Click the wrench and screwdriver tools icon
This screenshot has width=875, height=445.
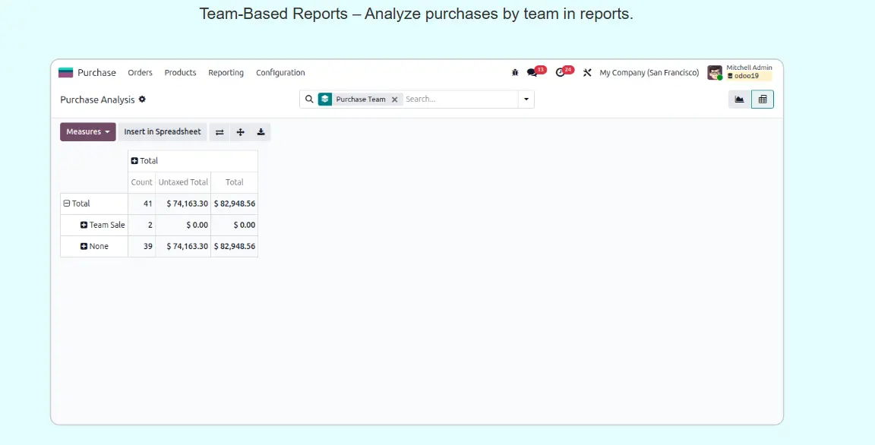pos(587,73)
